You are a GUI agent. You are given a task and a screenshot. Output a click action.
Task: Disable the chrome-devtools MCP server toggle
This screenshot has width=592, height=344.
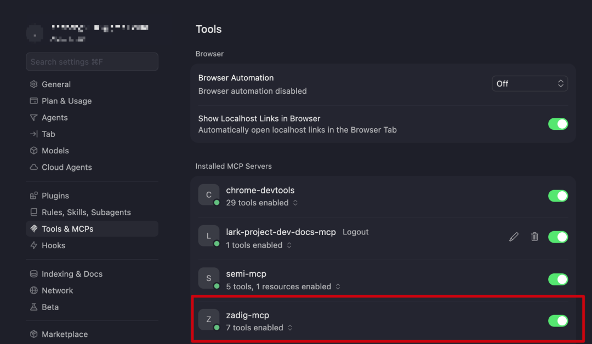click(557, 196)
